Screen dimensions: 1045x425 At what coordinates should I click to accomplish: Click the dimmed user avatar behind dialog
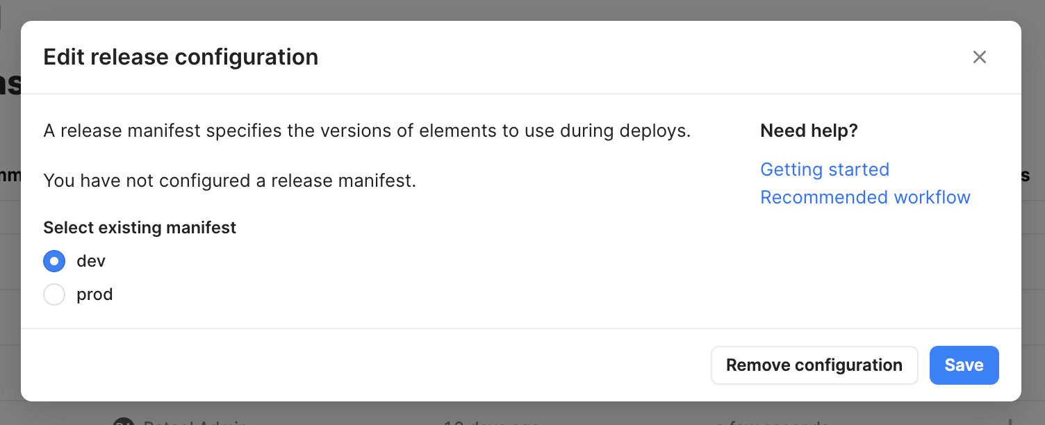click(x=124, y=421)
